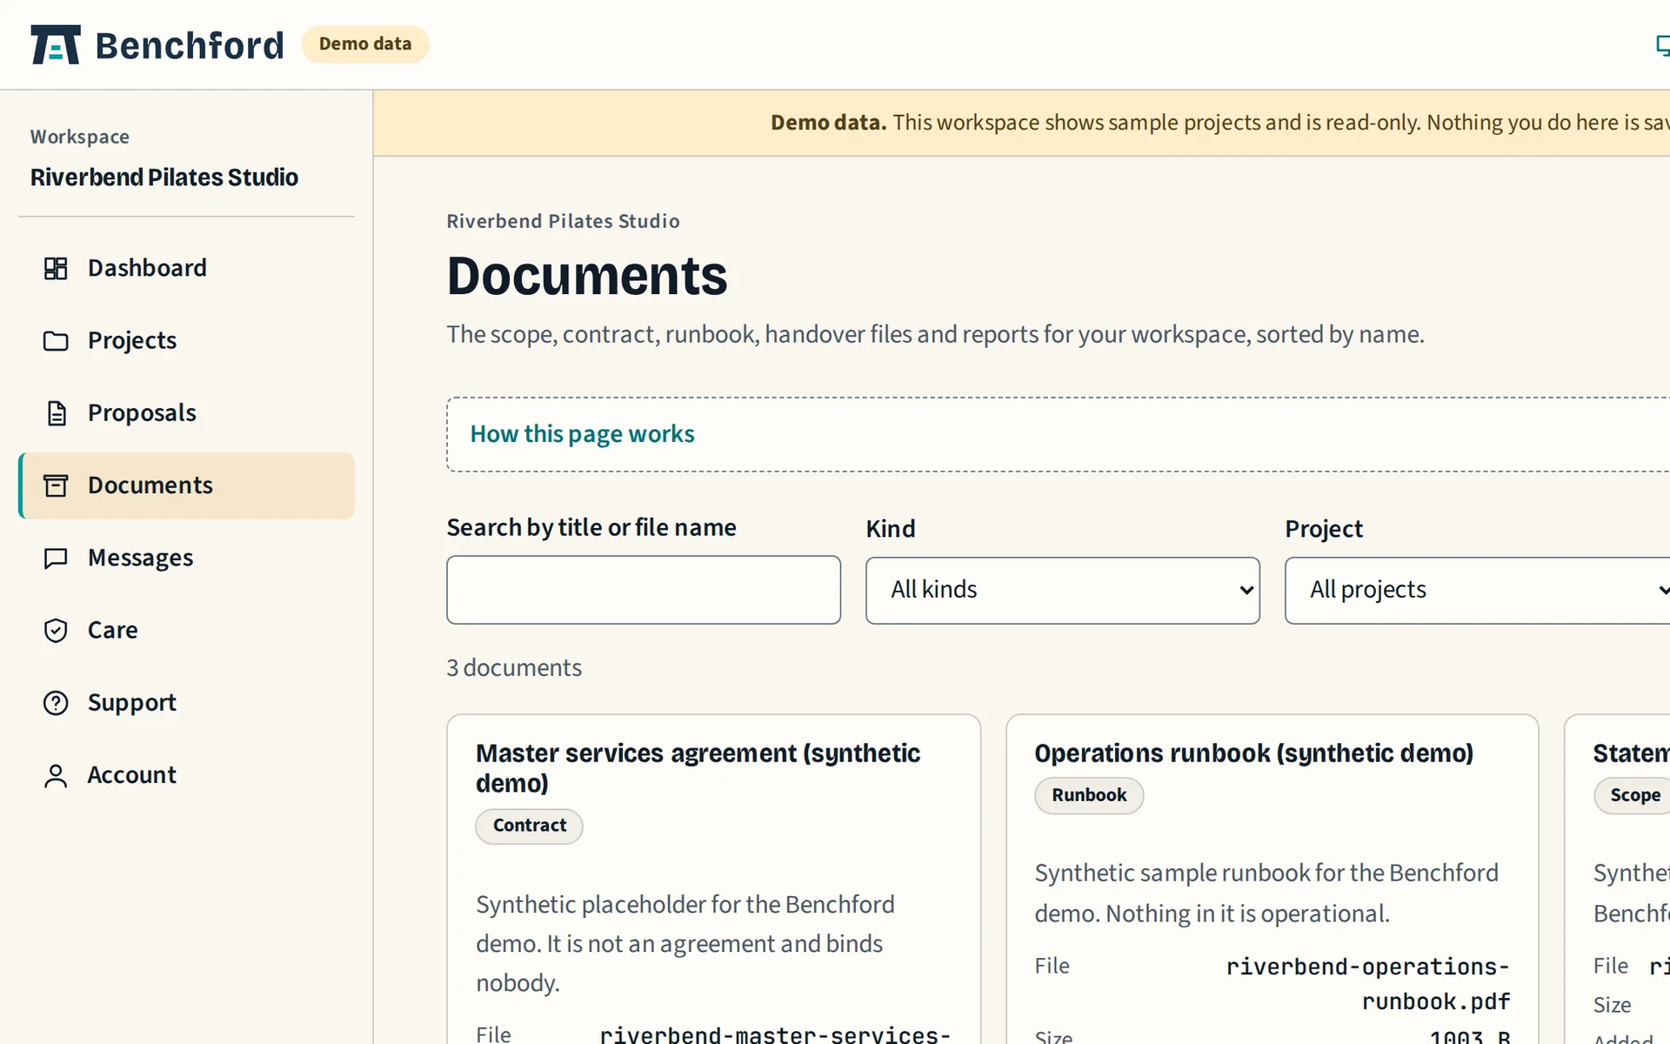Image resolution: width=1670 pixels, height=1044 pixels.
Task: Click the operations runbook description text
Action: point(1266,893)
